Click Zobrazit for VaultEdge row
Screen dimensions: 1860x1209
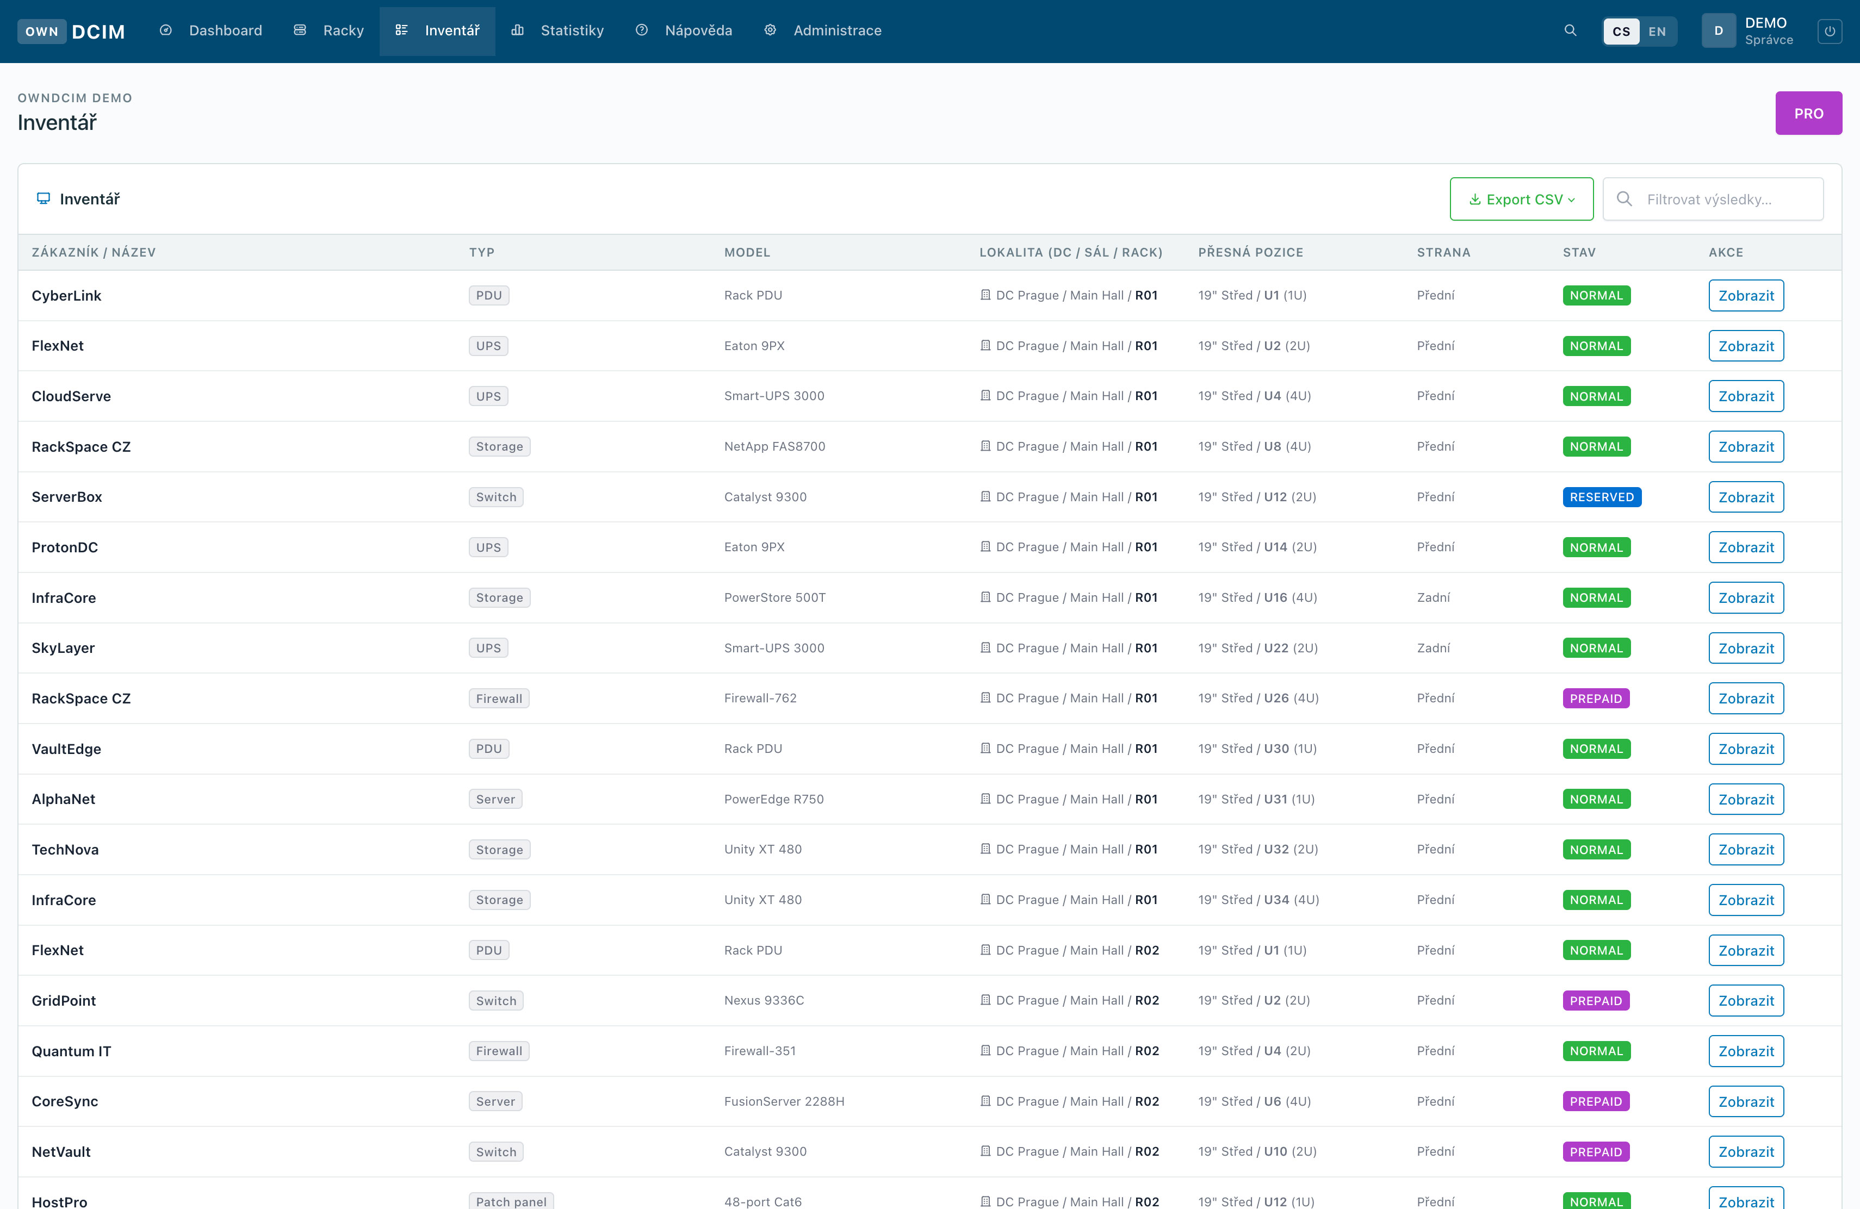[1746, 749]
